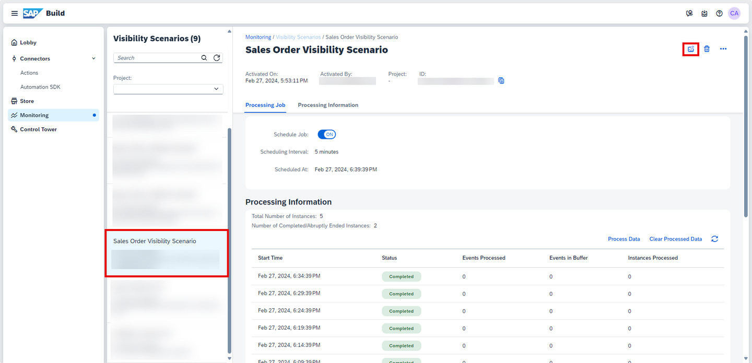This screenshot has width=752, height=363.
Task: Open the three-dot more options menu
Action: pos(723,49)
